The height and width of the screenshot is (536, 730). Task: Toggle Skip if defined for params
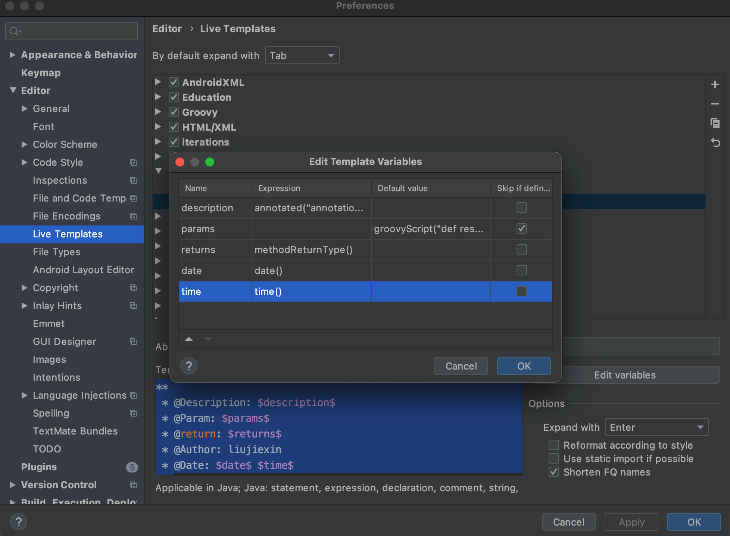click(521, 228)
